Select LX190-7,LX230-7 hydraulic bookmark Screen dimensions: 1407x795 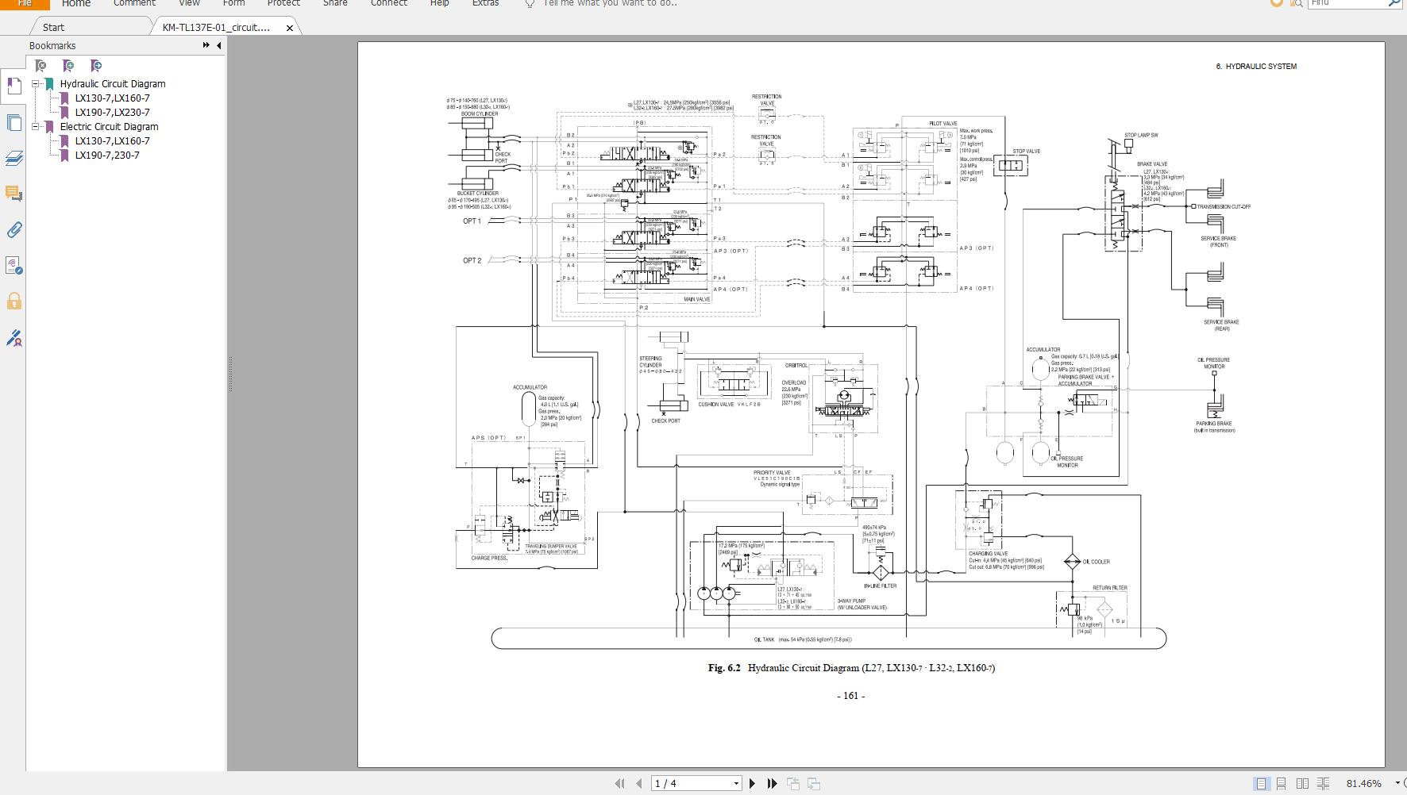pyautogui.click(x=112, y=112)
